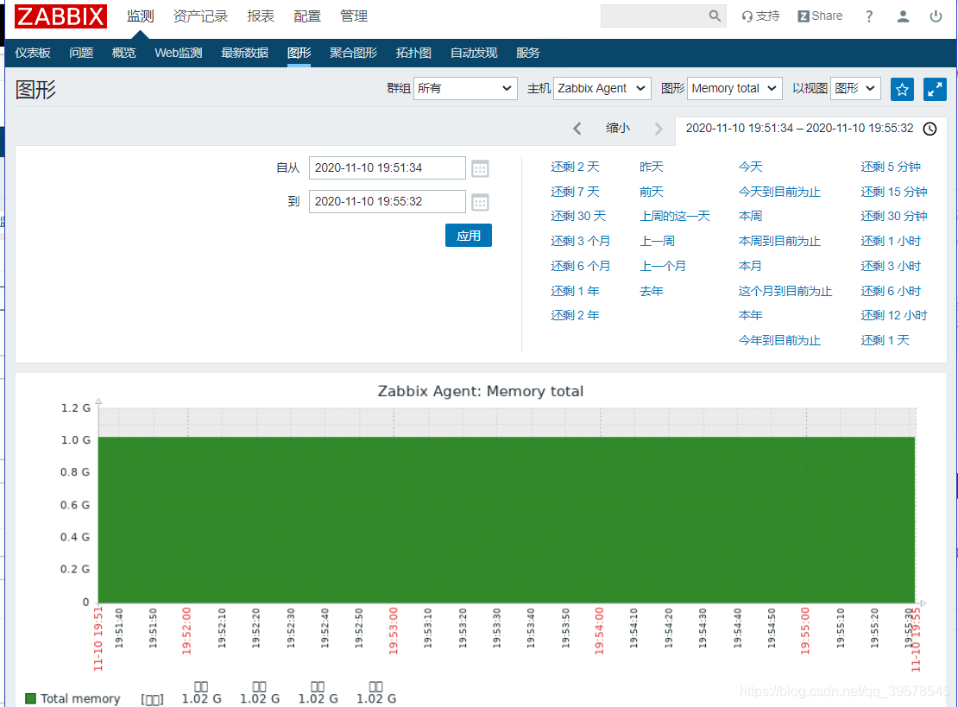Open the 监测 top menu
Viewport: 958px width, 707px height.
coord(140,16)
